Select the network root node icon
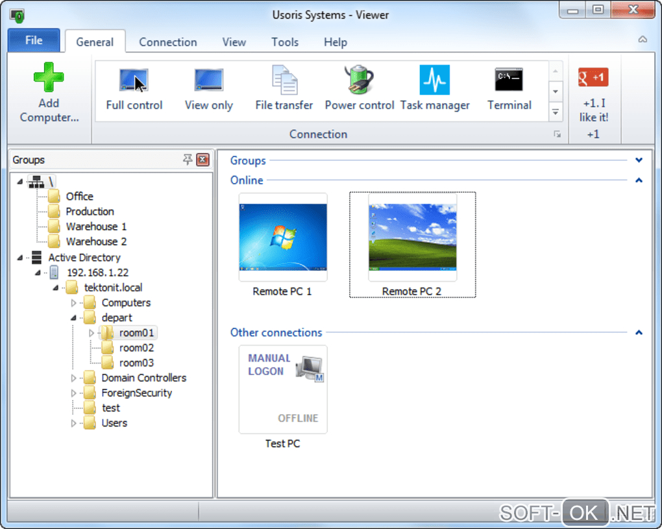This screenshot has width=662, height=529. (x=36, y=182)
